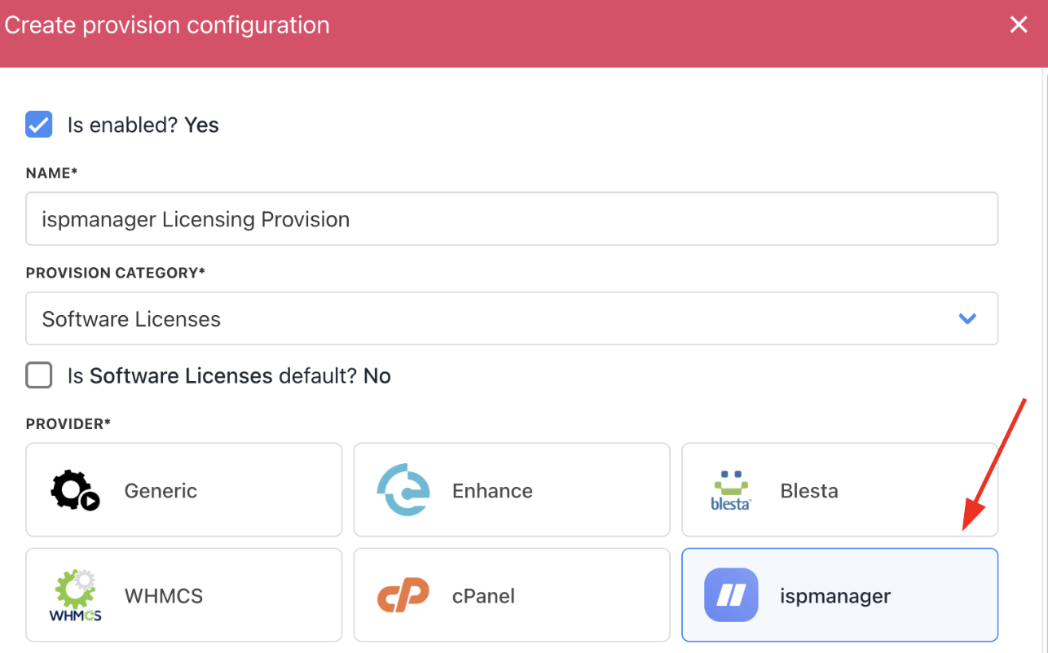This screenshot has width=1048, height=653.
Task: Check the Software Licenses default checkbox
Action: (x=39, y=375)
